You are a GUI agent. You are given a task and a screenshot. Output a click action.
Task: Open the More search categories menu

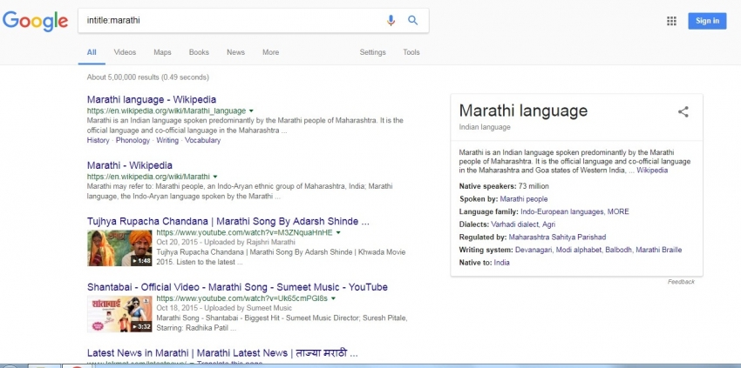pyautogui.click(x=271, y=52)
